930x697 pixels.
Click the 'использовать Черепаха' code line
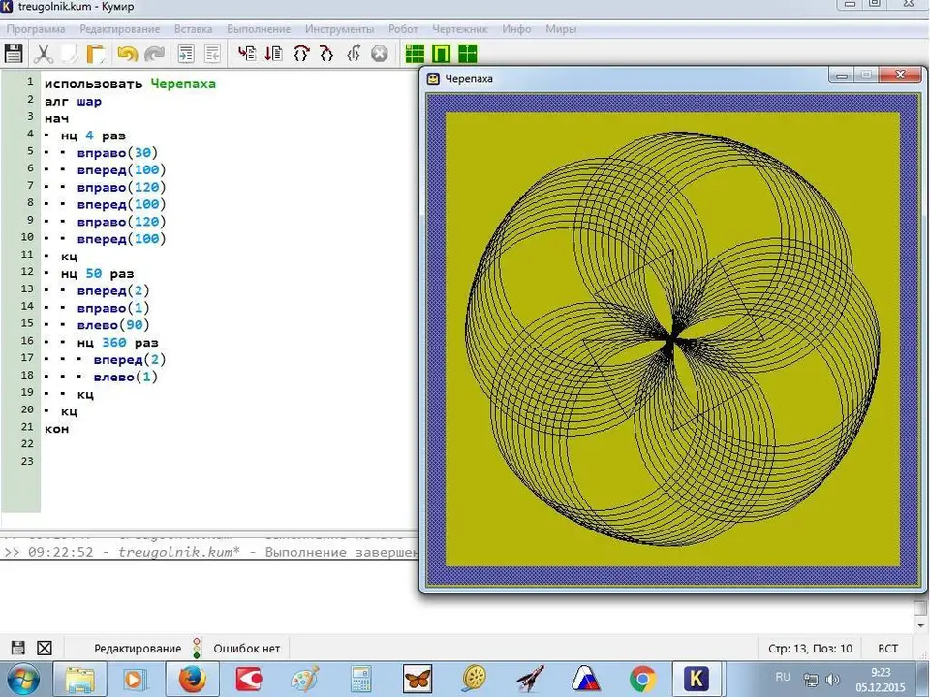coord(130,83)
